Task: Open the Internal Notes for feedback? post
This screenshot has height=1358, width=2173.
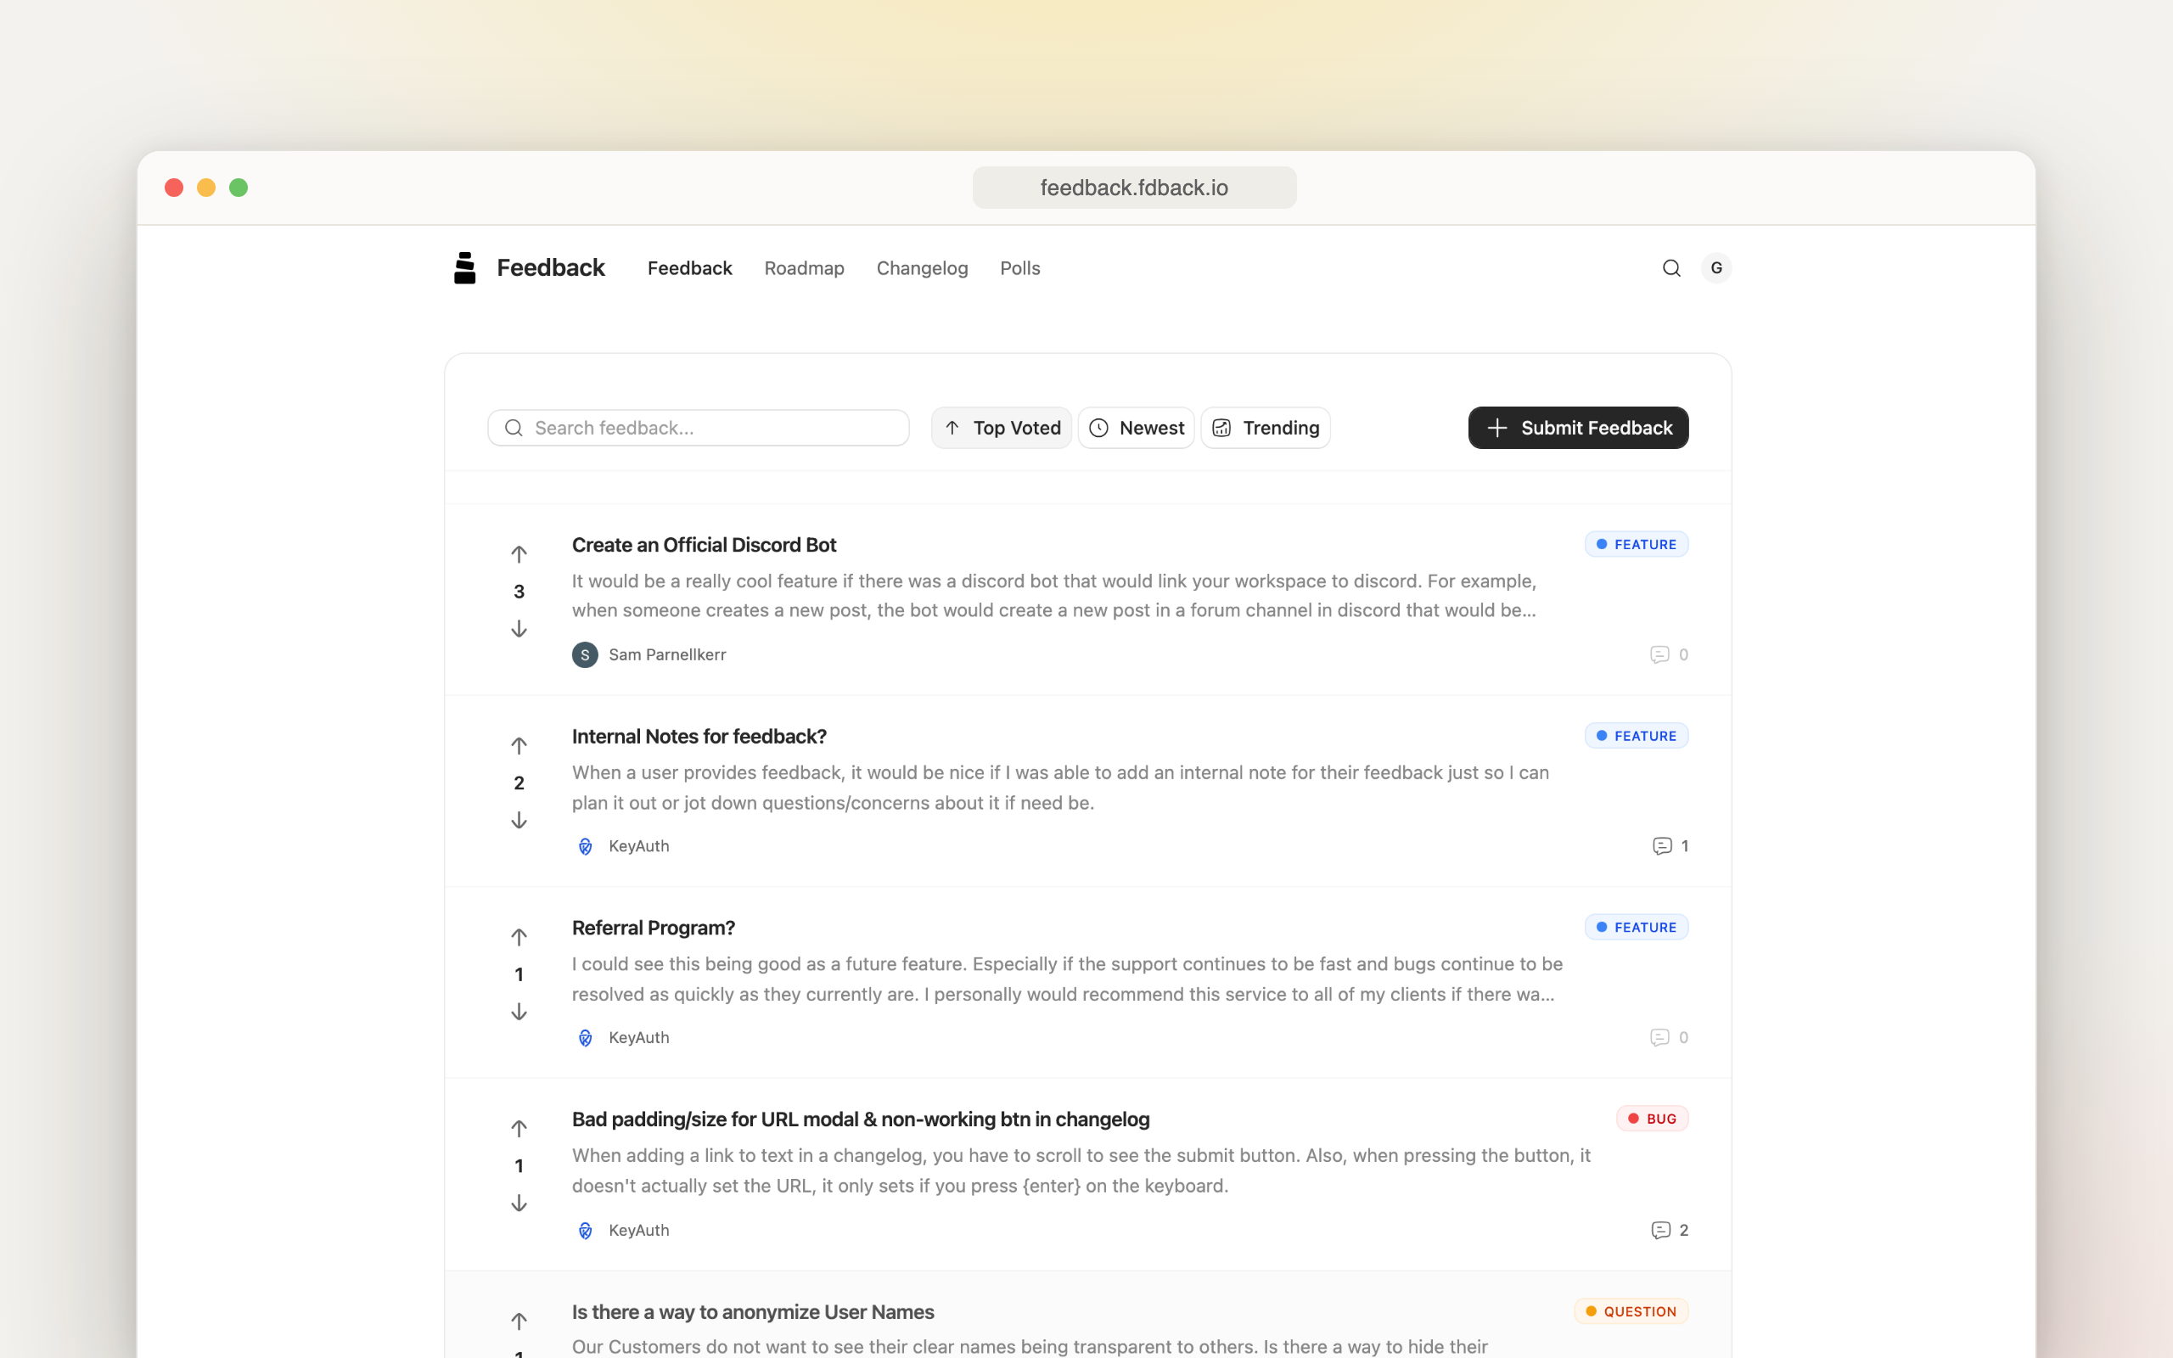Action: [x=699, y=737]
